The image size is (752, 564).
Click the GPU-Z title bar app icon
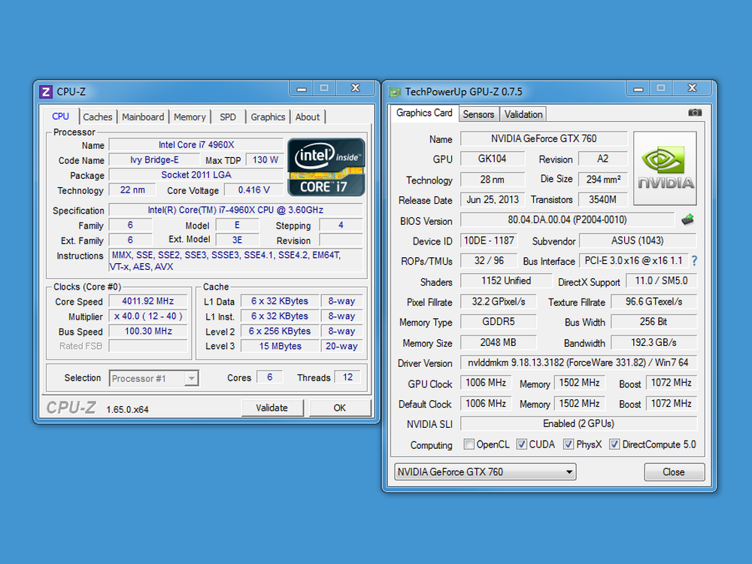[395, 92]
